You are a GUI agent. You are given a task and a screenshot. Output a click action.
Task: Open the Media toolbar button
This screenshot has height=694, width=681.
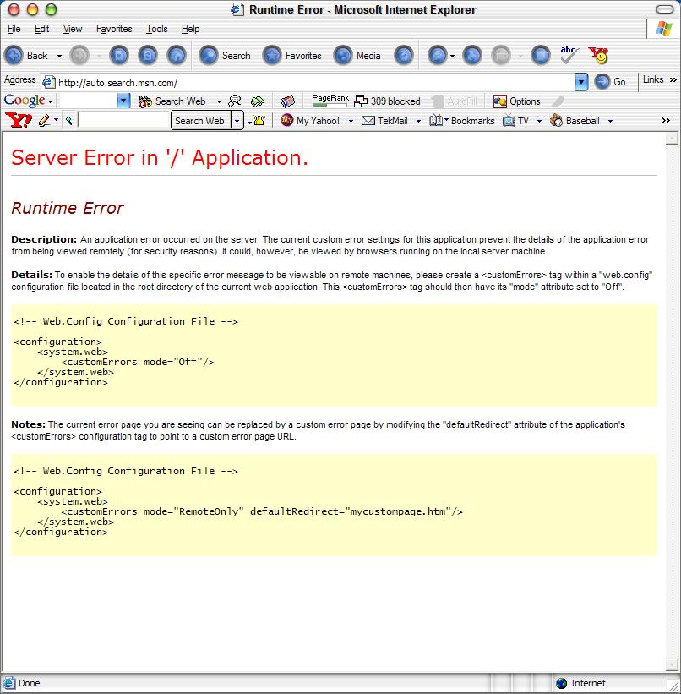(x=357, y=56)
